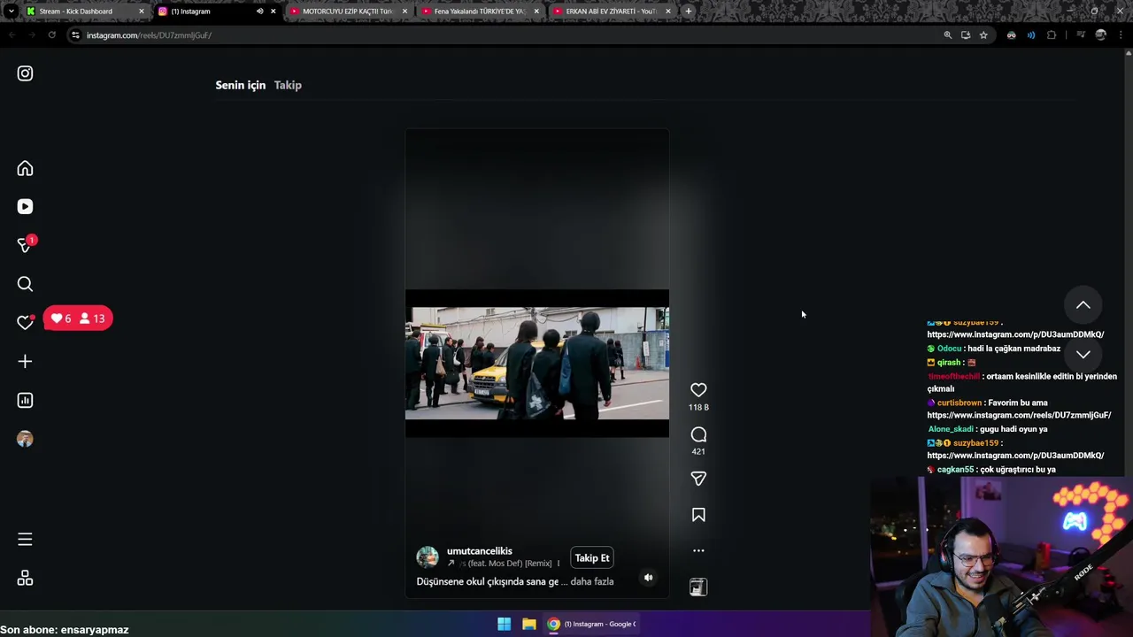Reload the Instagram page
The image size is (1133, 637).
tap(51, 35)
